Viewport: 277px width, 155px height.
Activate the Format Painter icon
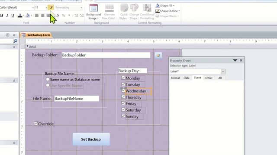click(x=51, y=7)
